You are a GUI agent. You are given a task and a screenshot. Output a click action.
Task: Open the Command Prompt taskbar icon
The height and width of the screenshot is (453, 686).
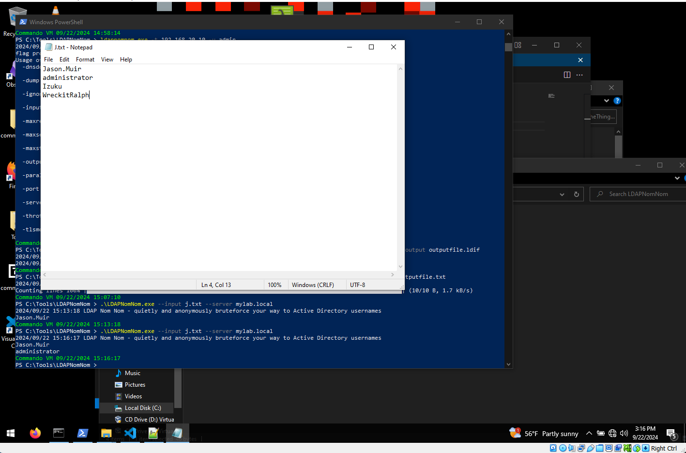[x=59, y=433]
